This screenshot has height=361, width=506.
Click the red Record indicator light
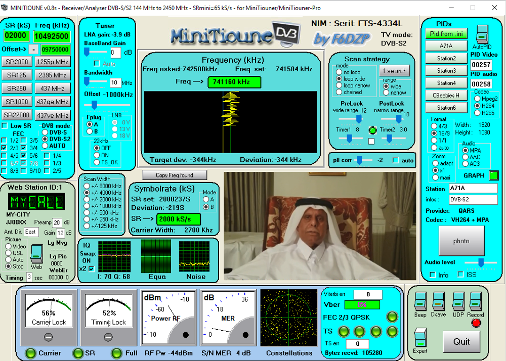(476, 323)
